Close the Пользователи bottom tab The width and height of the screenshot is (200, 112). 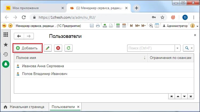[x=78, y=107]
